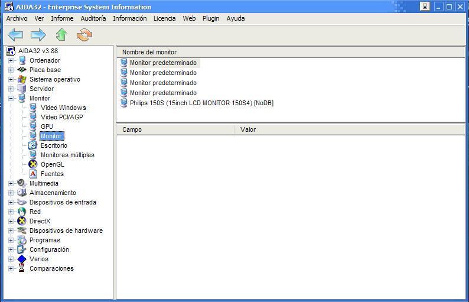Expand the Multimedia tree node
The height and width of the screenshot is (302, 469).
point(11,183)
